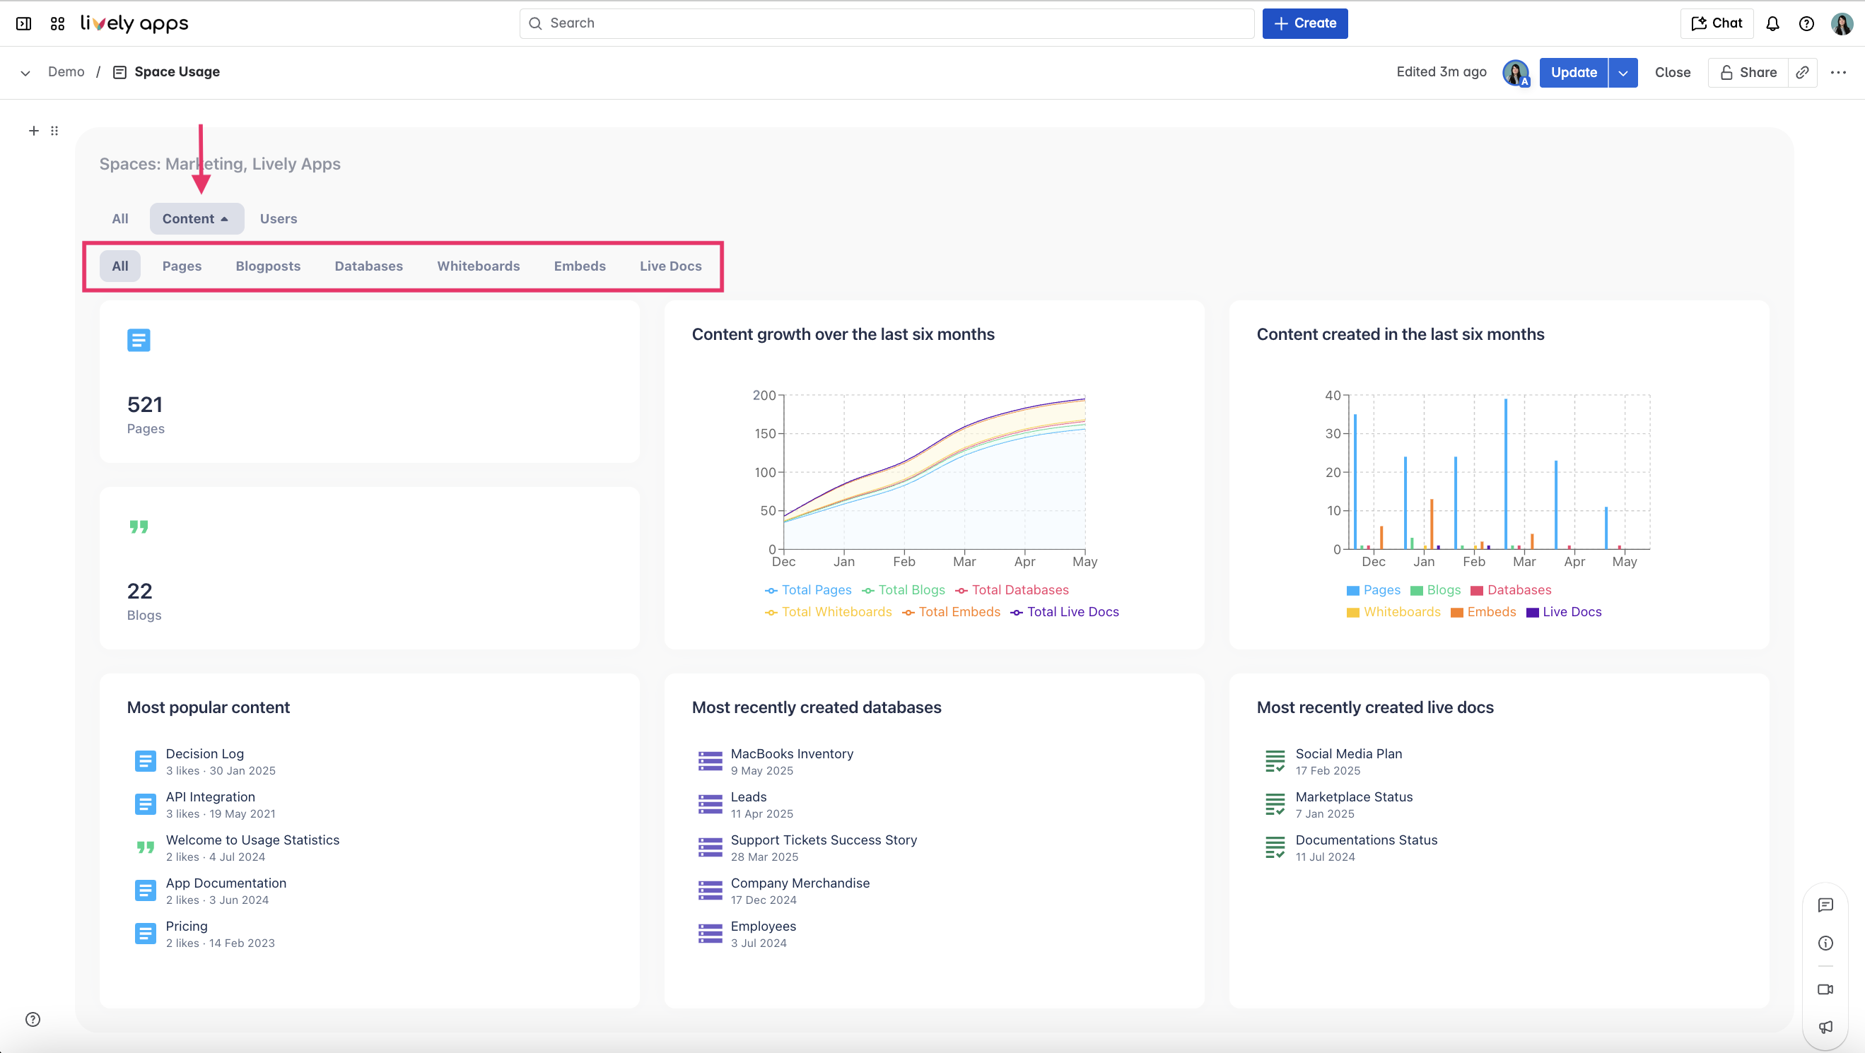This screenshot has height=1053, width=1865.
Task: Toggle the Total Pages series in the legend
Action: (809, 590)
